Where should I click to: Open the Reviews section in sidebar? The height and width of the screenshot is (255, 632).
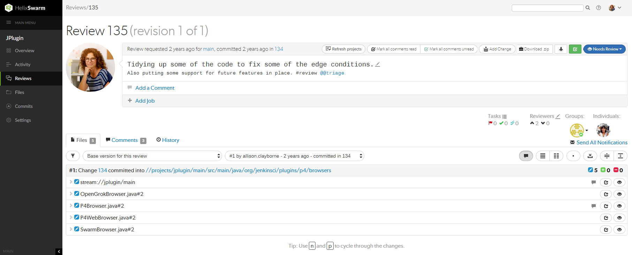click(31, 78)
